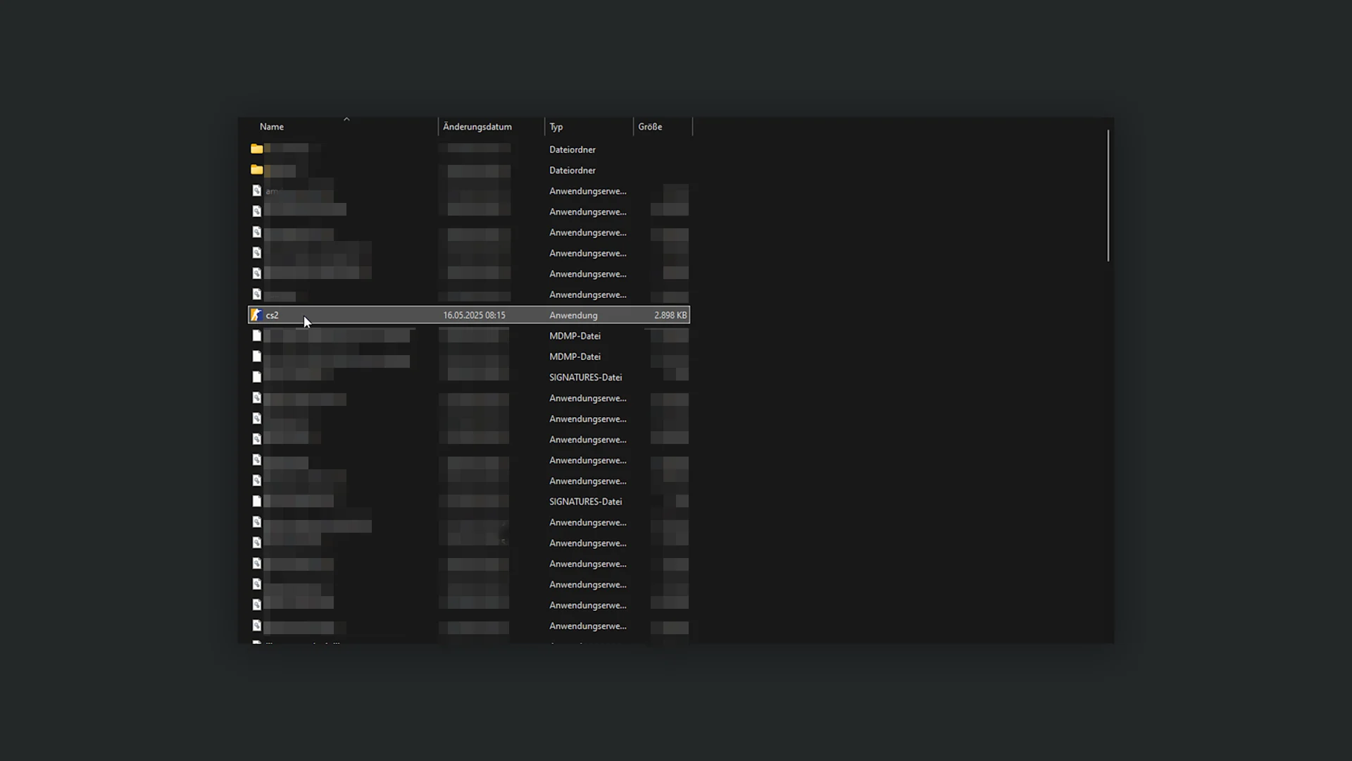The image size is (1352, 761).
Task: Click the vertical scrollbar on the right
Action: [1108, 195]
